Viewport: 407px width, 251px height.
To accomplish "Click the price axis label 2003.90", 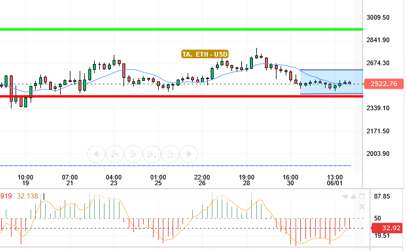I will [x=378, y=153].
